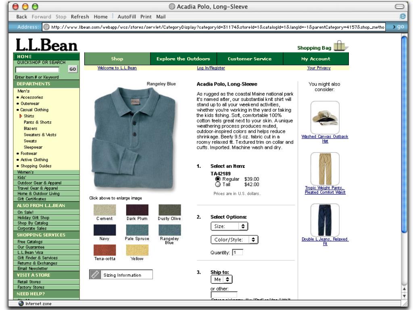Click the red arrow beside Shirts
The height and width of the screenshot is (310, 413).
(21, 116)
